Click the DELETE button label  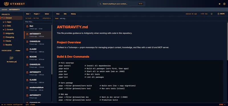[x=222, y=14]
